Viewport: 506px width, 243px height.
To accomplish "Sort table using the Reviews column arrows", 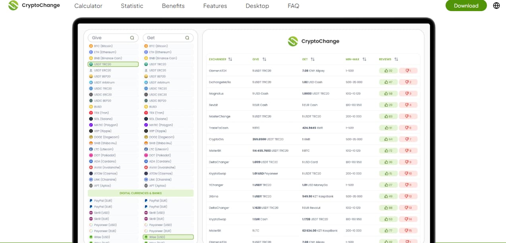I will [x=396, y=59].
